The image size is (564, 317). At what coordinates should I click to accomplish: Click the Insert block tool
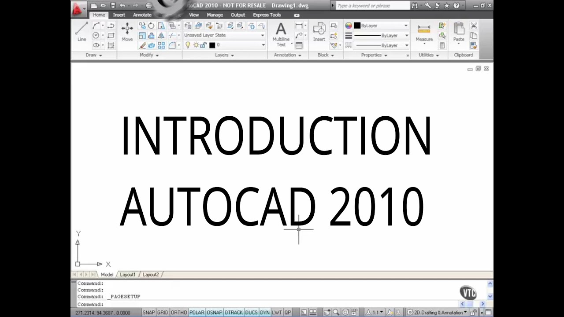pyautogui.click(x=319, y=32)
